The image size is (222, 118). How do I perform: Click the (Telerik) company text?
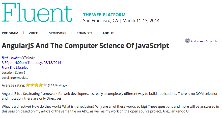[x=29, y=58]
